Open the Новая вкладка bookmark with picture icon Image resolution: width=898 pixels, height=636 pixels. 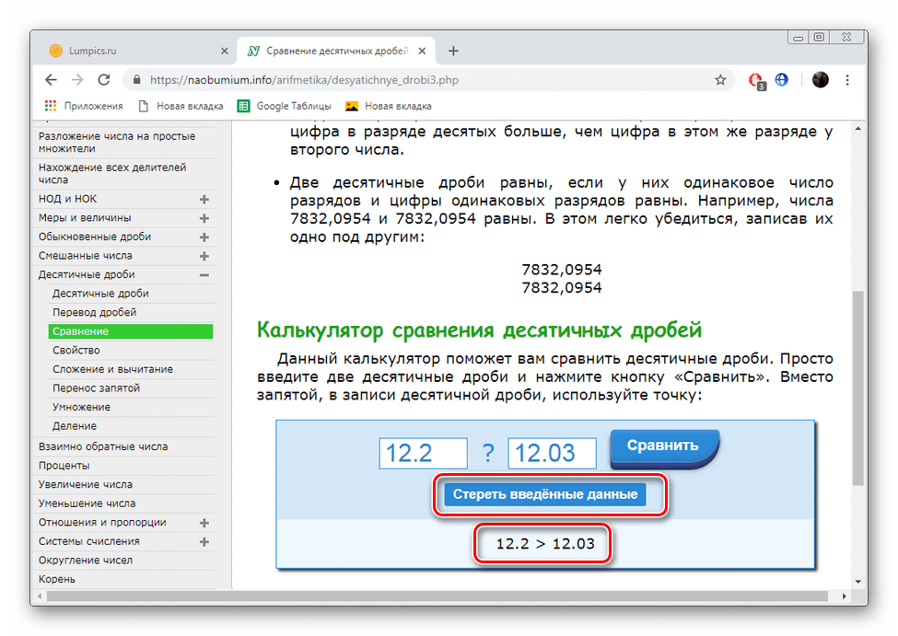(x=389, y=106)
